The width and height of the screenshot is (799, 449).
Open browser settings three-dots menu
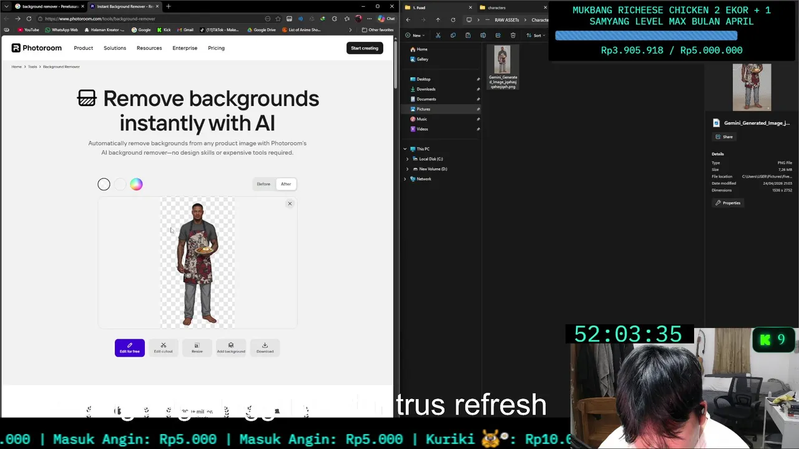[x=369, y=19]
